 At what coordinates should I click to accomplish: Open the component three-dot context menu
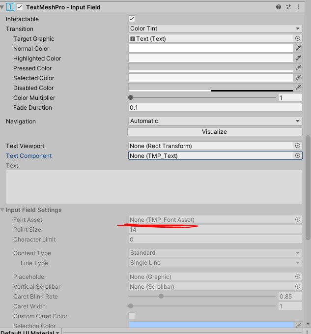click(x=298, y=7)
